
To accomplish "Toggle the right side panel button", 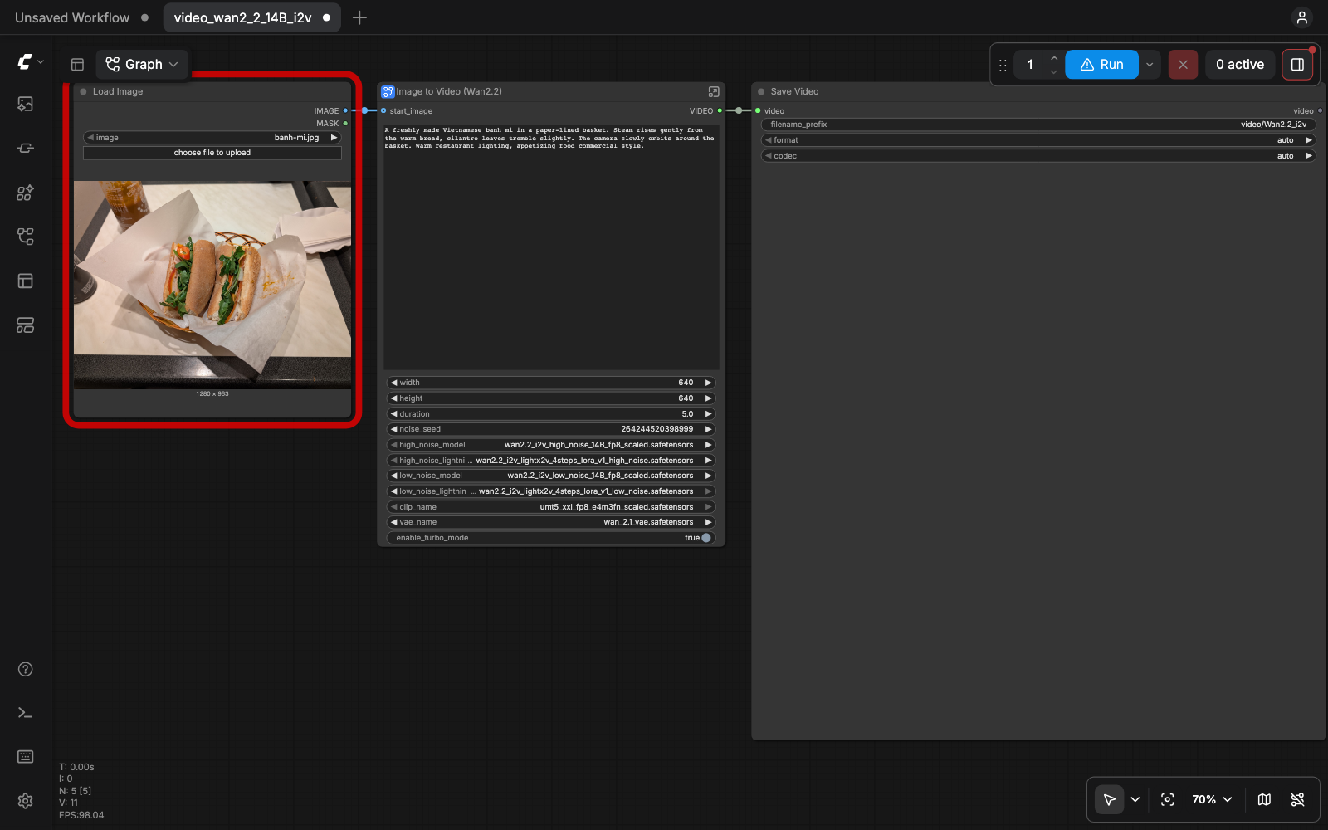I will (x=1297, y=64).
